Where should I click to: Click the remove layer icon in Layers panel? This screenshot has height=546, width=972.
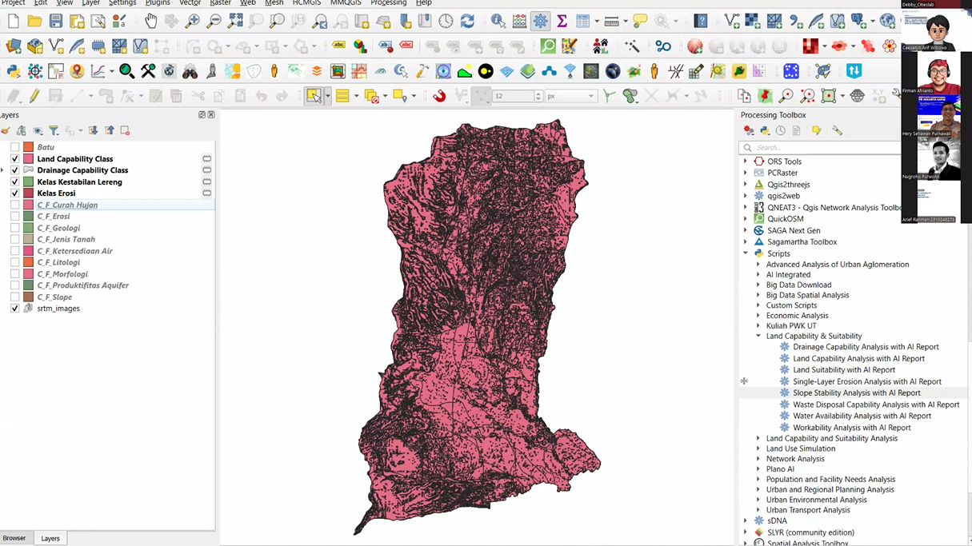tap(125, 130)
